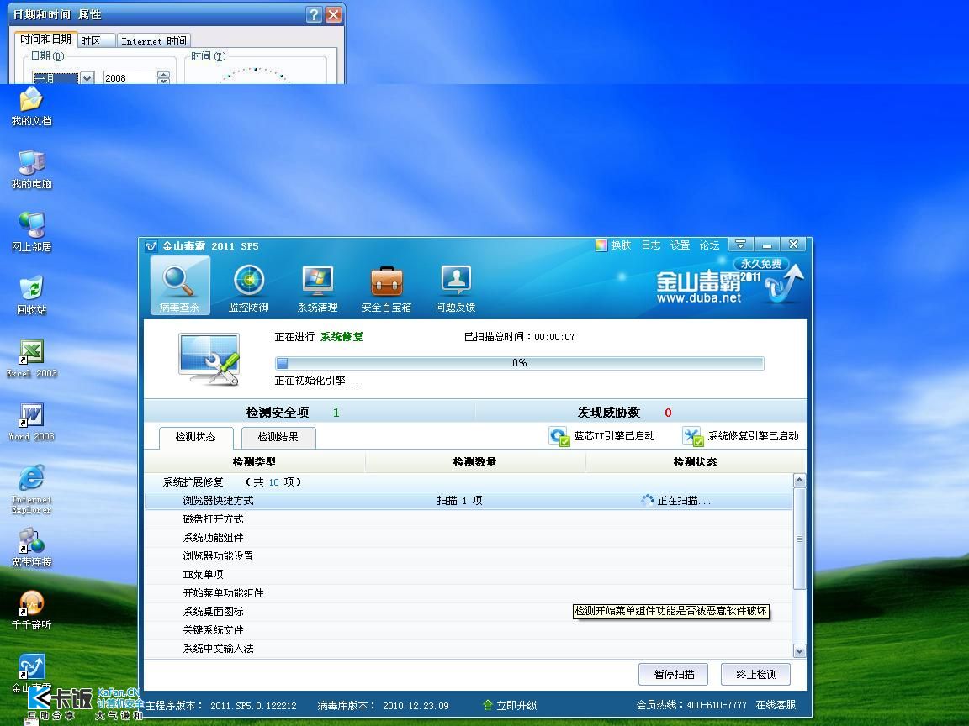Select the 磁盘打开方式 row

469,519
